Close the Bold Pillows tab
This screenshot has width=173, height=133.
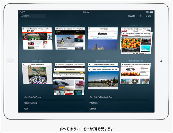(55, 70)
